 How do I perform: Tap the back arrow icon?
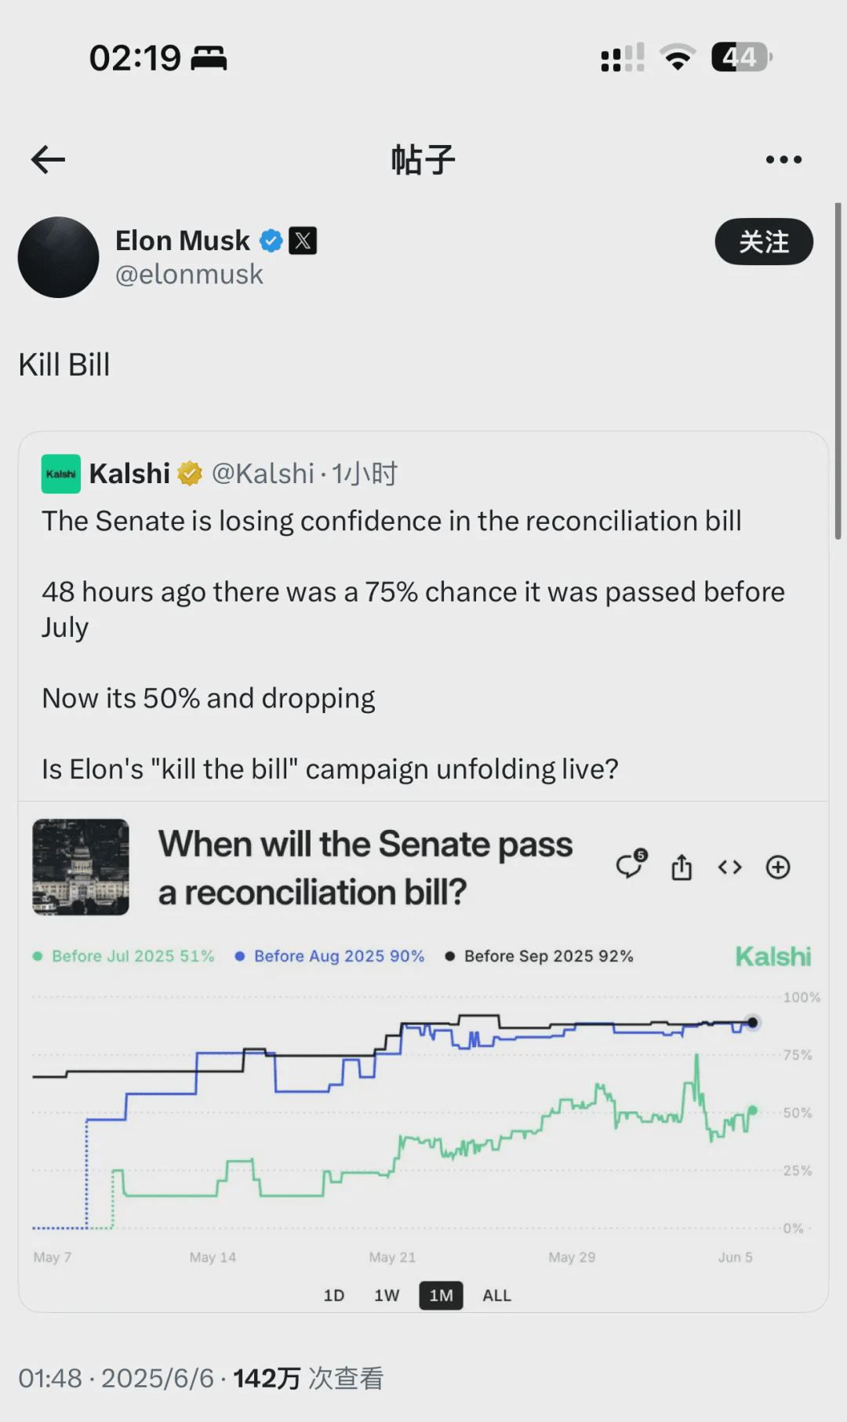click(x=48, y=160)
